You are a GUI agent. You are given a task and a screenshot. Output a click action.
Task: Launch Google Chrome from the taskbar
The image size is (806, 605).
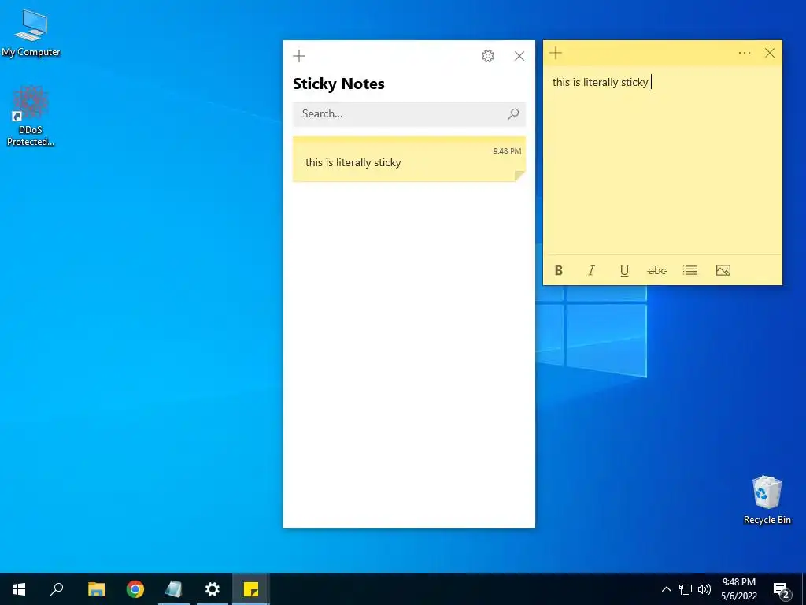tap(135, 589)
